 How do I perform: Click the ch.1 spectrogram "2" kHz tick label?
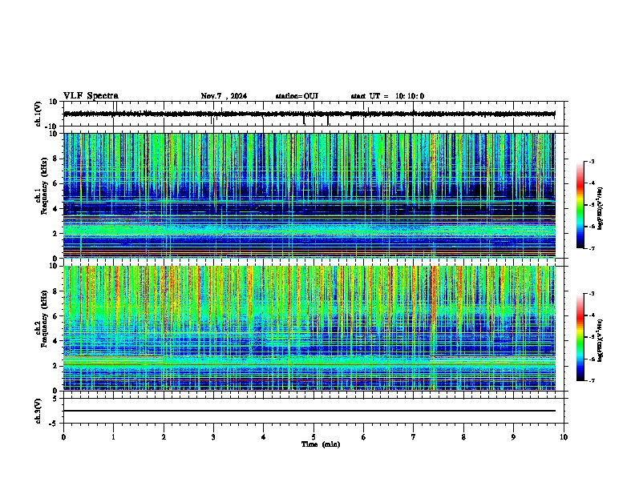(x=55, y=233)
